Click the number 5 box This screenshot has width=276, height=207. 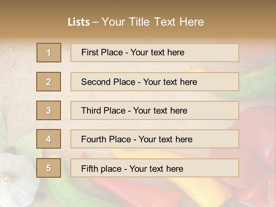49,168
